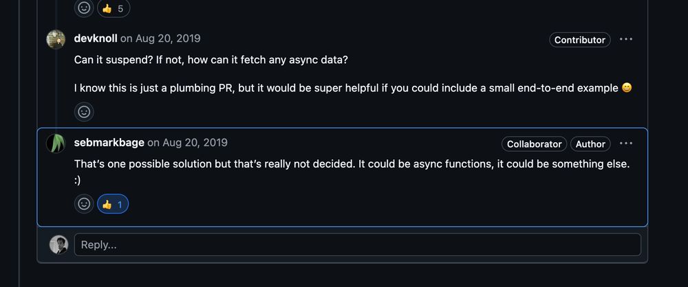Open the devknoll username link

coord(96,38)
